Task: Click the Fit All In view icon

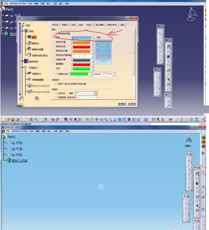Action: coord(92,120)
